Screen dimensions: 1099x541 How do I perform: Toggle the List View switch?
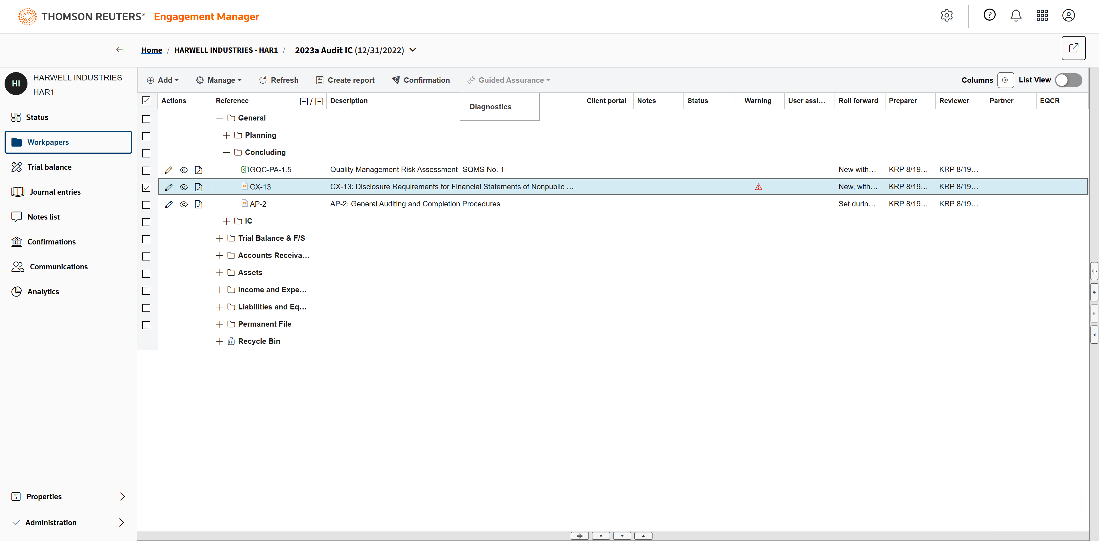click(1068, 80)
